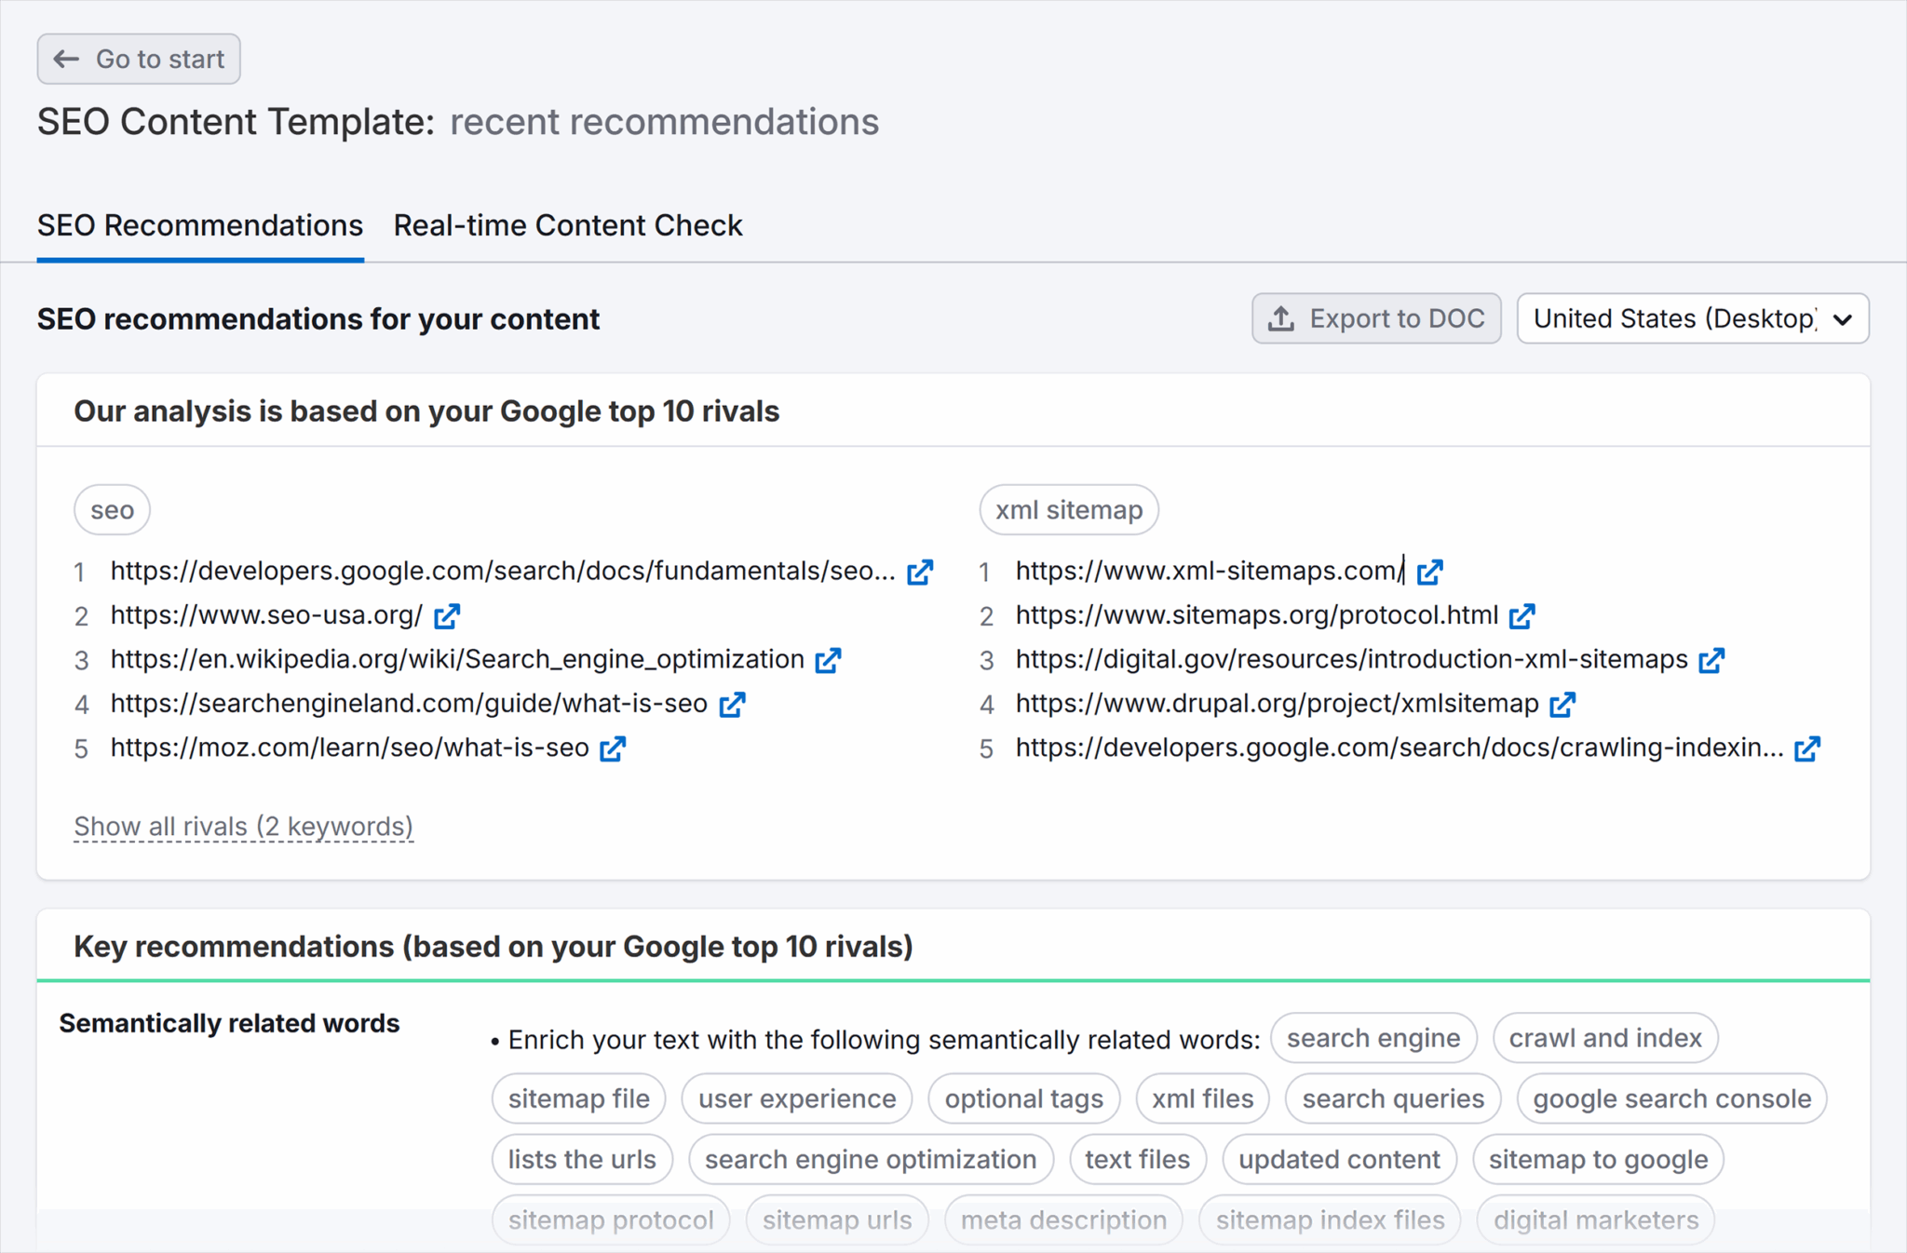1907x1253 pixels.
Task: Open external link icon for sitemaps.org protocol.html
Action: point(1522,615)
